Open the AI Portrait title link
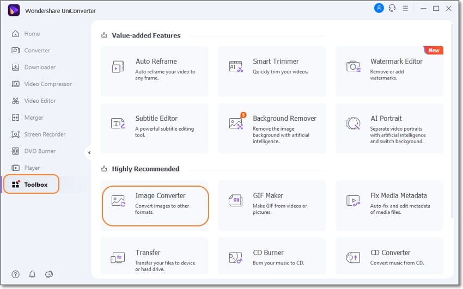 tap(386, 118)
